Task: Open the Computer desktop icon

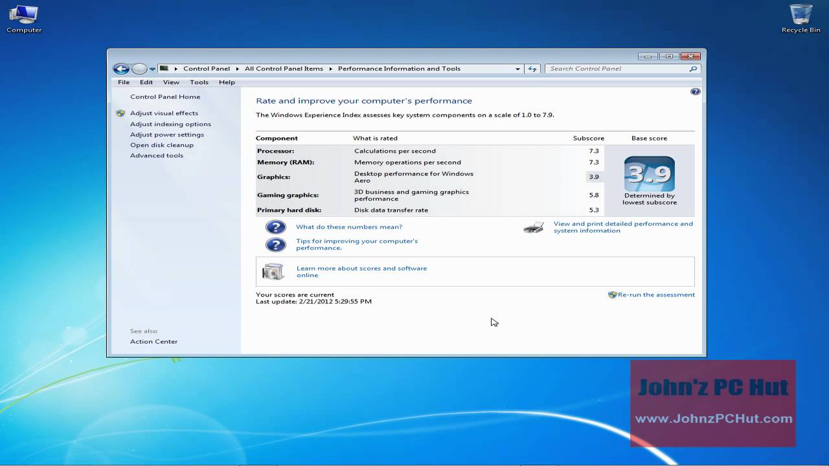Action: [24, 19]
